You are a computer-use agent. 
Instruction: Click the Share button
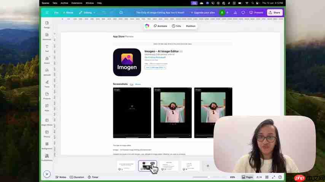point(275,13)
